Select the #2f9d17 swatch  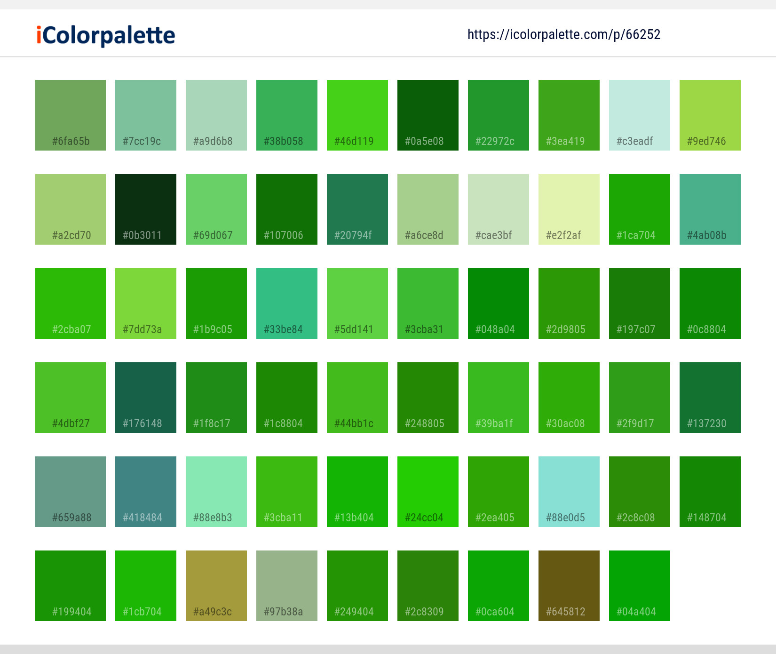[x=640, y=398]
